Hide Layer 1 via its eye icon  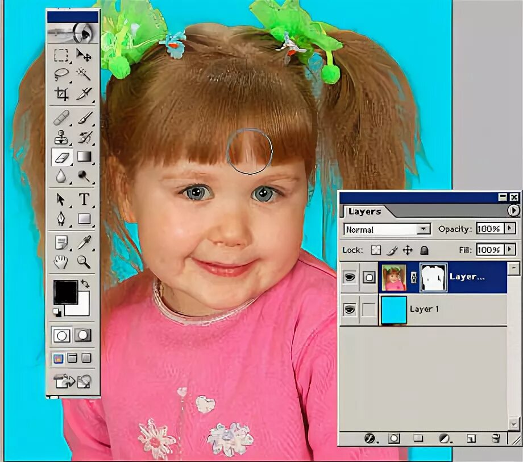(349, 309)
